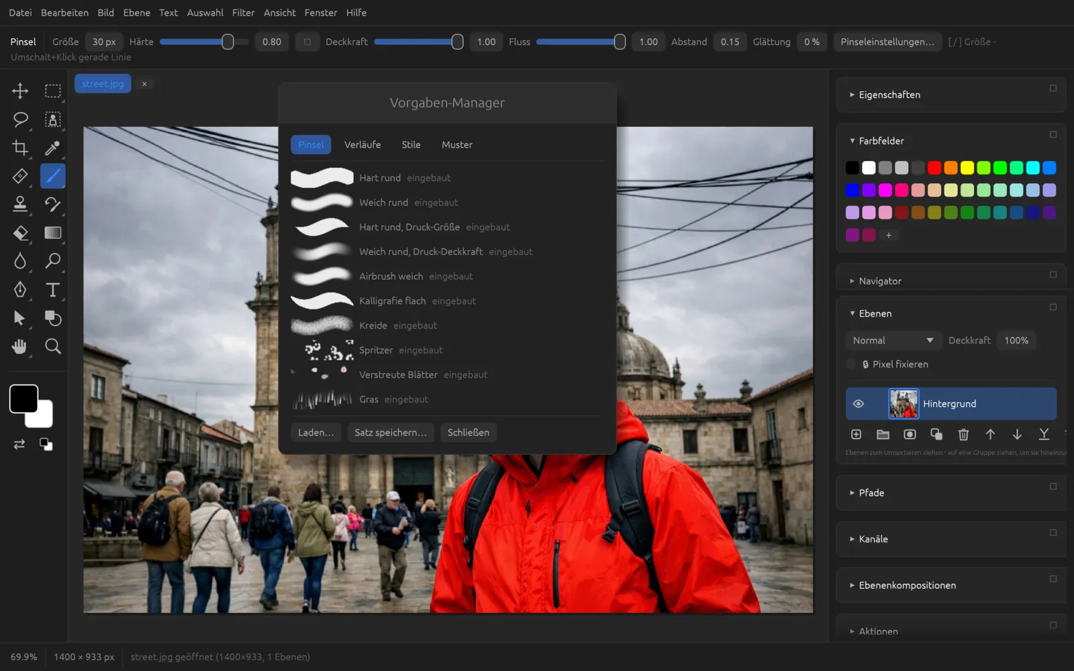Open the Filter menu
This screenshot has width=1074, height=671.
[243, 13]
